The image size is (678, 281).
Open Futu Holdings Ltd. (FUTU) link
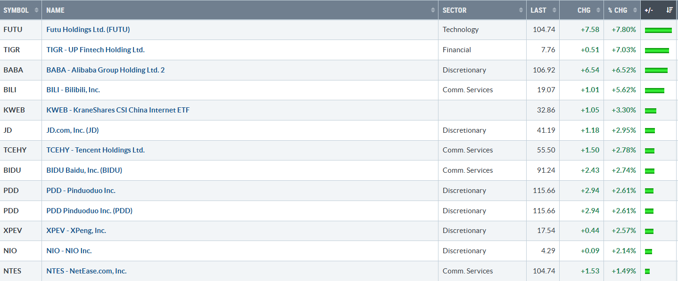(88, 30)
